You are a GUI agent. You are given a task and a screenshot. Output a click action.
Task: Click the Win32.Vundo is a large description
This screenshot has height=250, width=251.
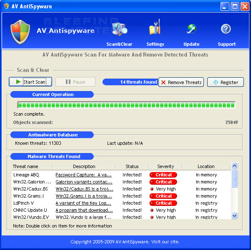coord(83,217)
